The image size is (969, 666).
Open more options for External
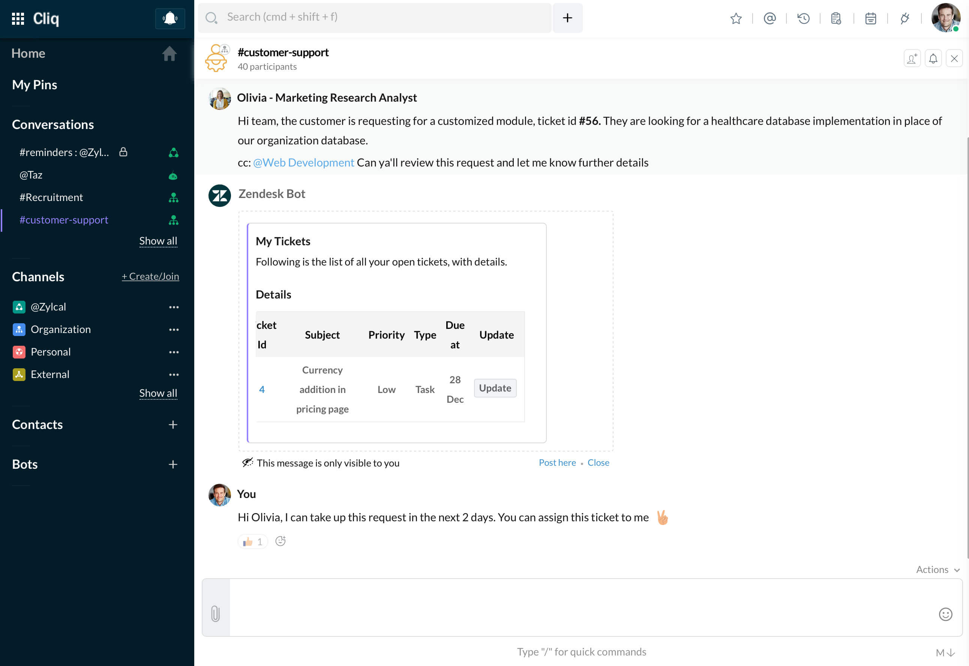click(174, 375)
